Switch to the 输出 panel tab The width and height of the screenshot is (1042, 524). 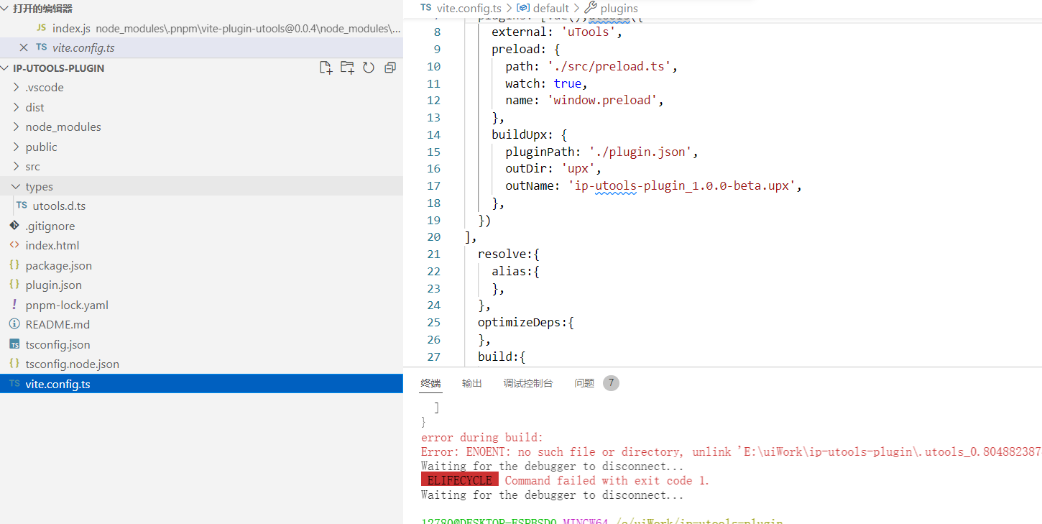click(471, 383)
